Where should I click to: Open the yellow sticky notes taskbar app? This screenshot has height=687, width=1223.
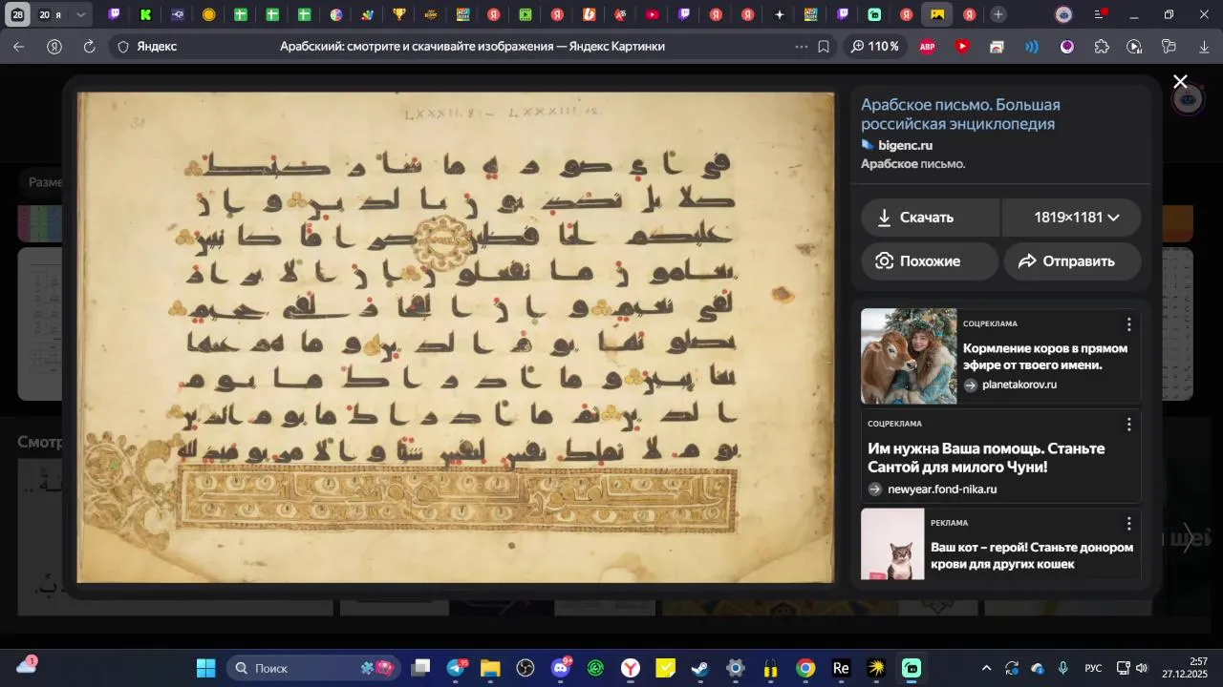666,668
